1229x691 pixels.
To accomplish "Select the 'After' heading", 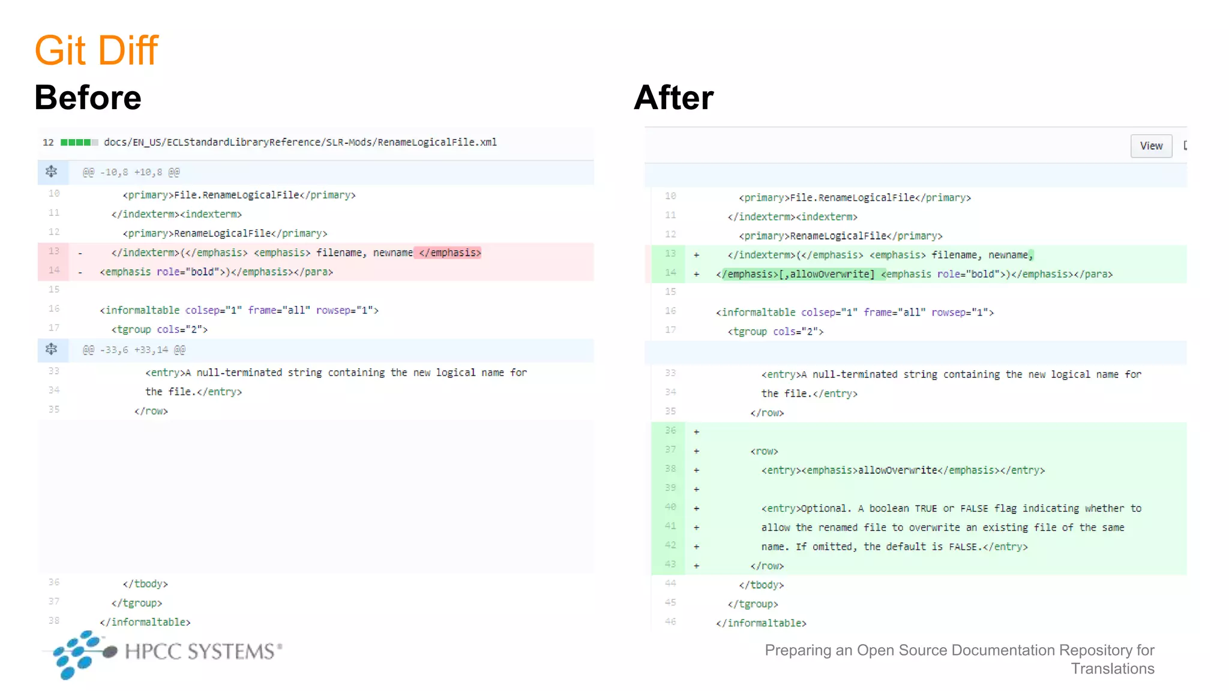I will pos(674,97).
